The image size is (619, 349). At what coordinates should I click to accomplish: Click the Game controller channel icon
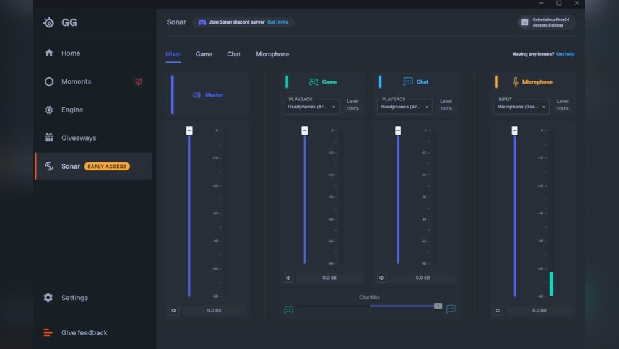313,82
